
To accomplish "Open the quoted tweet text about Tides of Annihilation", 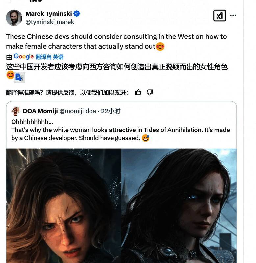I will 120,130.
